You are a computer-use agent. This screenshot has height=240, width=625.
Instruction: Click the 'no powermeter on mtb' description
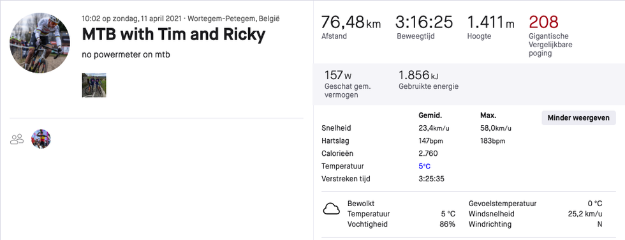click(126, 55)
